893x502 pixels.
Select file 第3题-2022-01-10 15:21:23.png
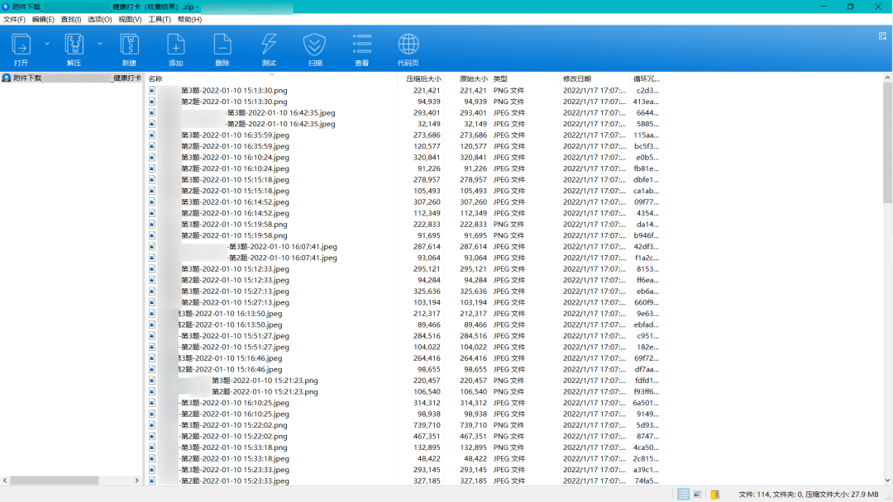pyautogui.click(x=265, y=381)
